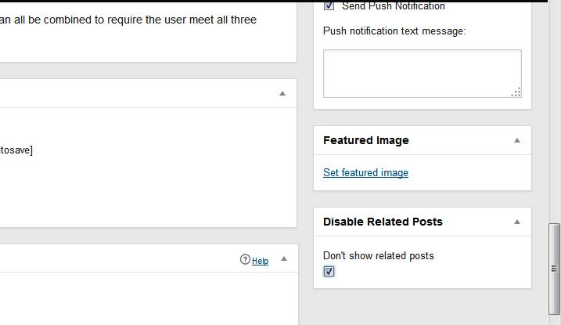The height and width of the screenshot is (325, 561).
Task: Click the Featured Image panel title
Action: (365, 140)
